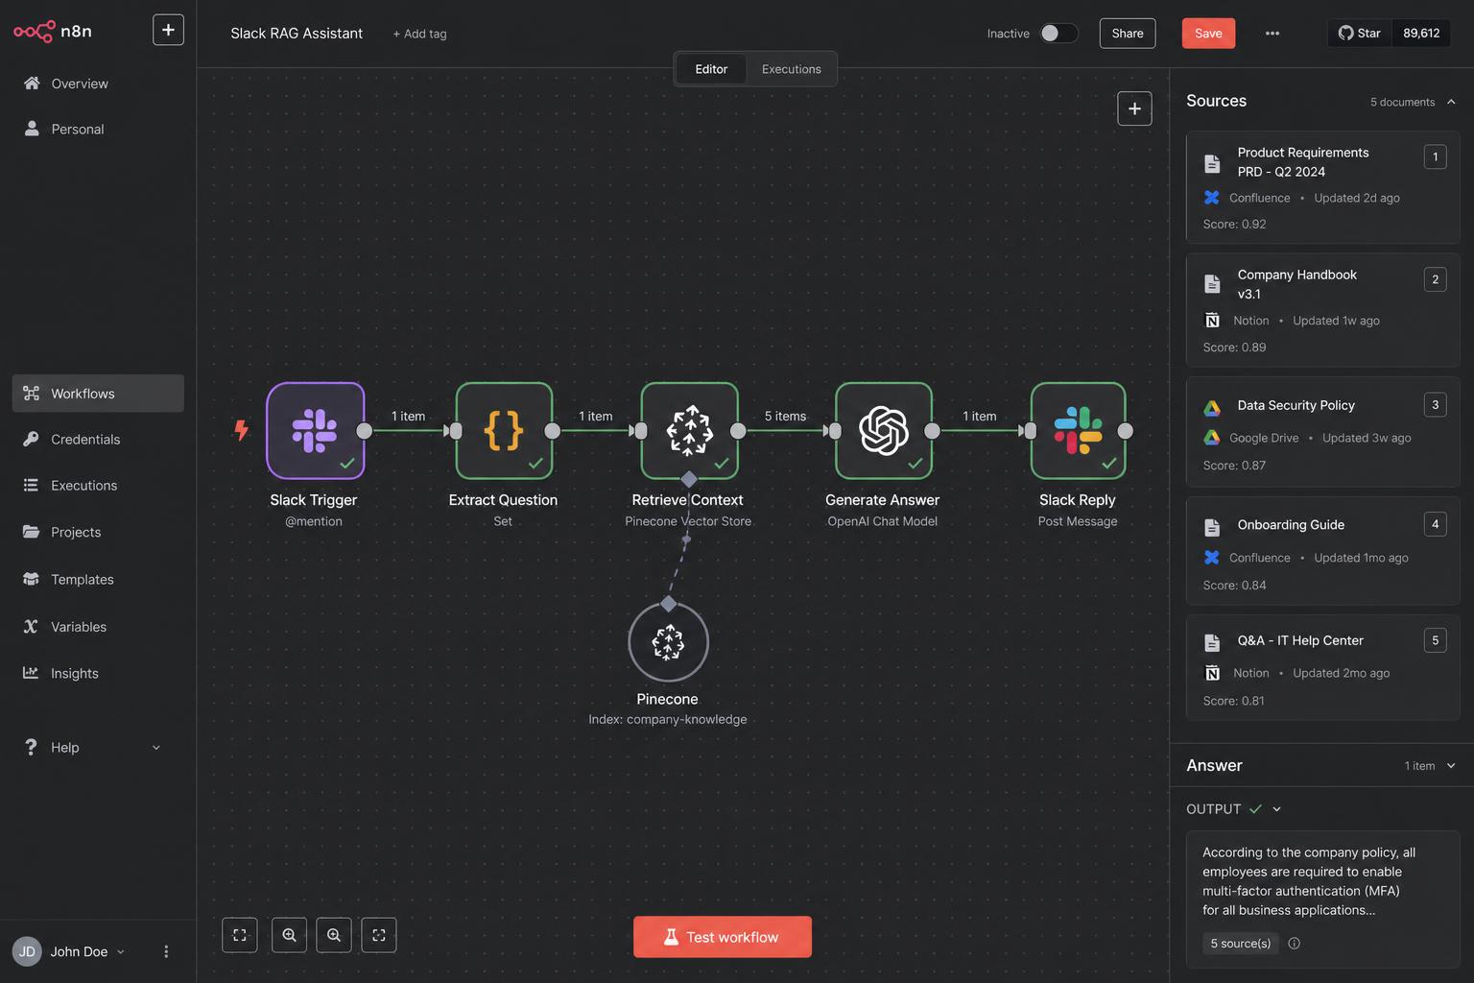The image size is (1474, 983).
Task: Open the workflow more options ellipsis menu
Action: (1272, 33)
